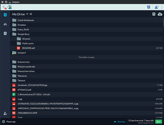Expand the Takeaway folder
The height and width of the screenshot is (125, 164).
[87, 76]
